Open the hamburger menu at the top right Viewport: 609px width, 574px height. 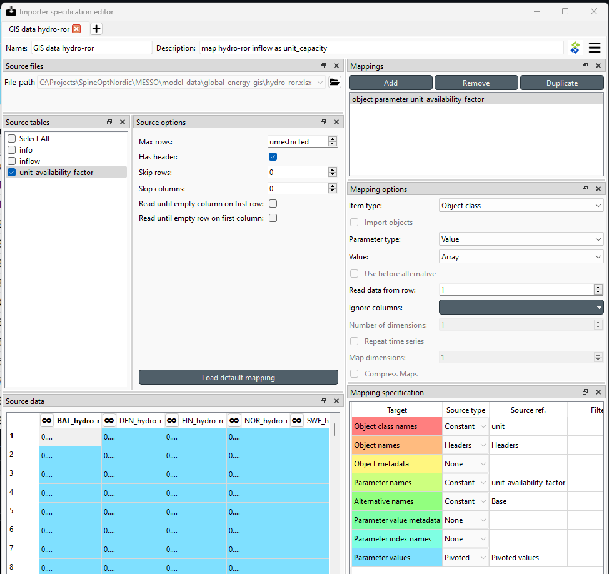click(x=595, y=48)
